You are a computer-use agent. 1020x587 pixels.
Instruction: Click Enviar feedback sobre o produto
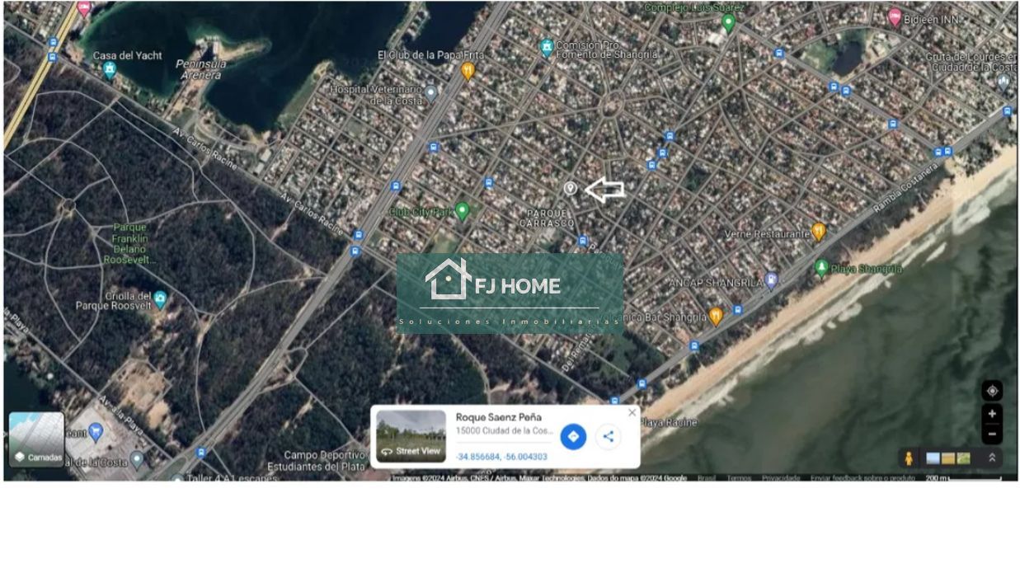863,478
